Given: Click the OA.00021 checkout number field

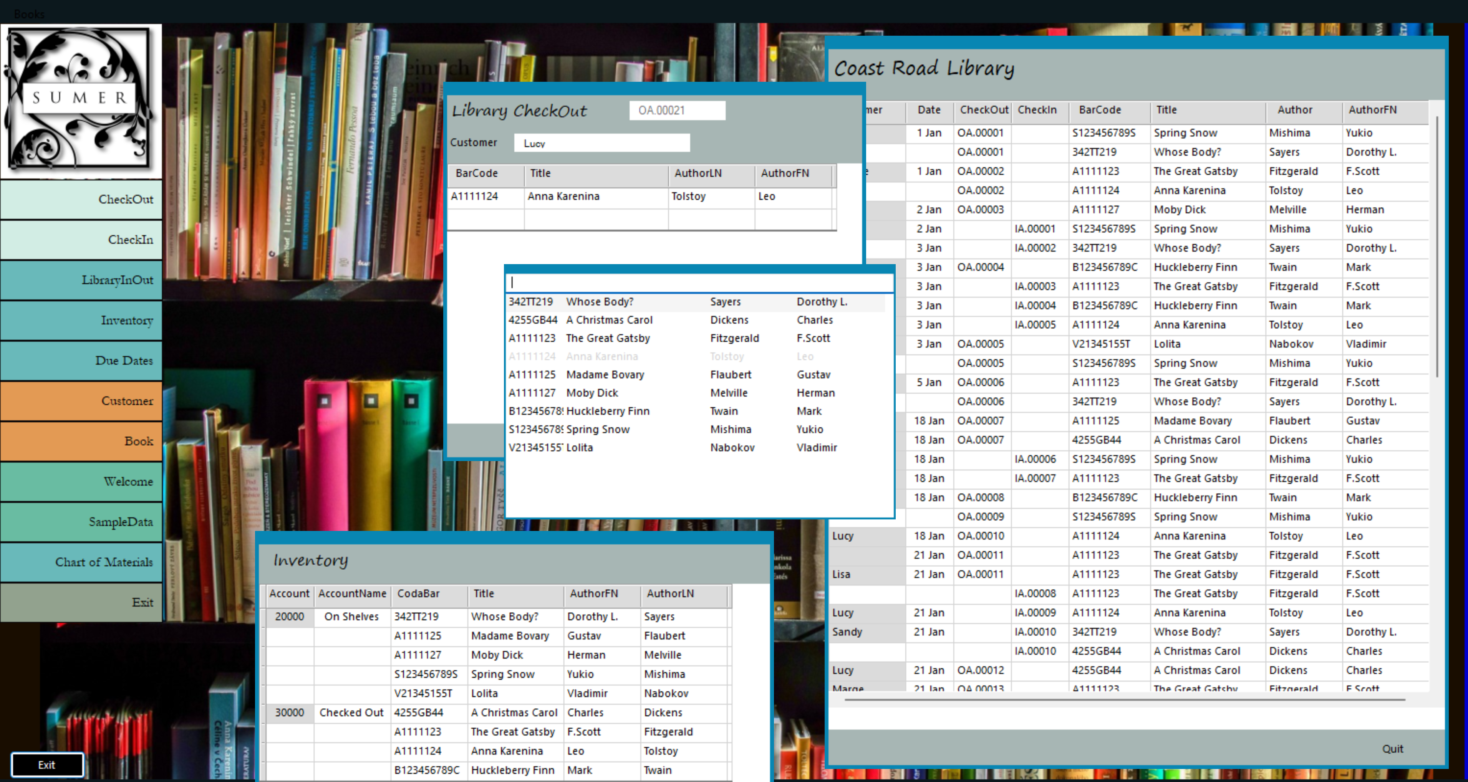Looking at the screenshot, I should [676, 111].
